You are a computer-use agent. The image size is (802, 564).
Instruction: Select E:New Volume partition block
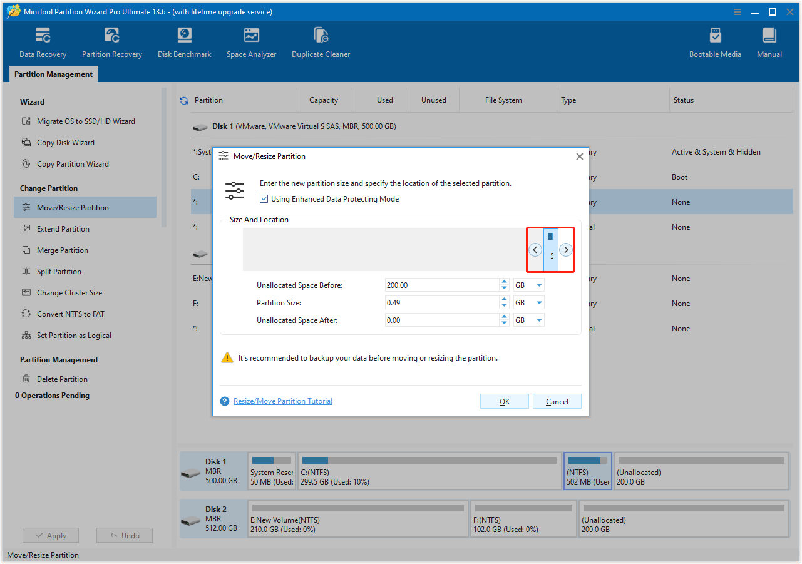(x=358, y=519)
